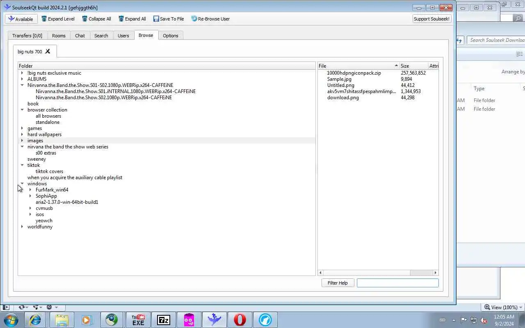The height and width of the screenshot is (328, 525).
Task: Expand the games folder
Action: [22, 128]
